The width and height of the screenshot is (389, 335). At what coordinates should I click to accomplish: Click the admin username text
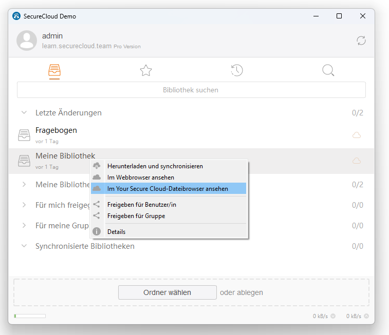pyautogui.click(x=52, y=36)
